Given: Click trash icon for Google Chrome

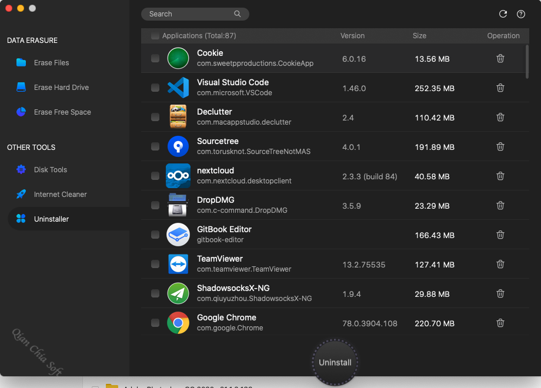Looking at the screenshot, I should click(500, 323).
